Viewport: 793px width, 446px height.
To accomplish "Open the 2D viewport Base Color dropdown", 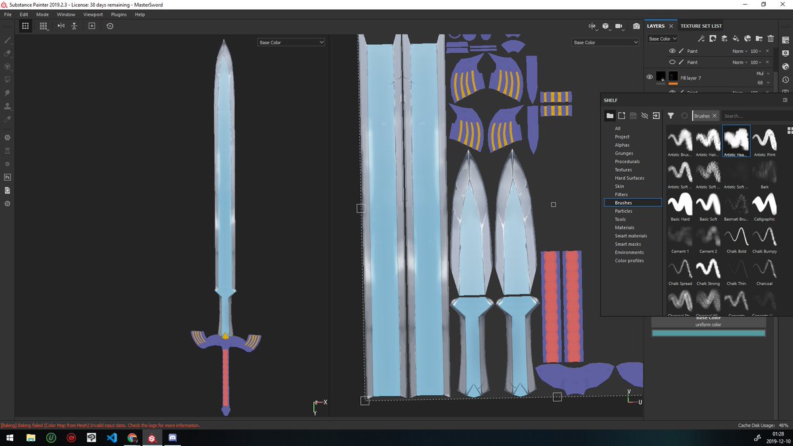I will pyautogui.click(x=605, y=42).
